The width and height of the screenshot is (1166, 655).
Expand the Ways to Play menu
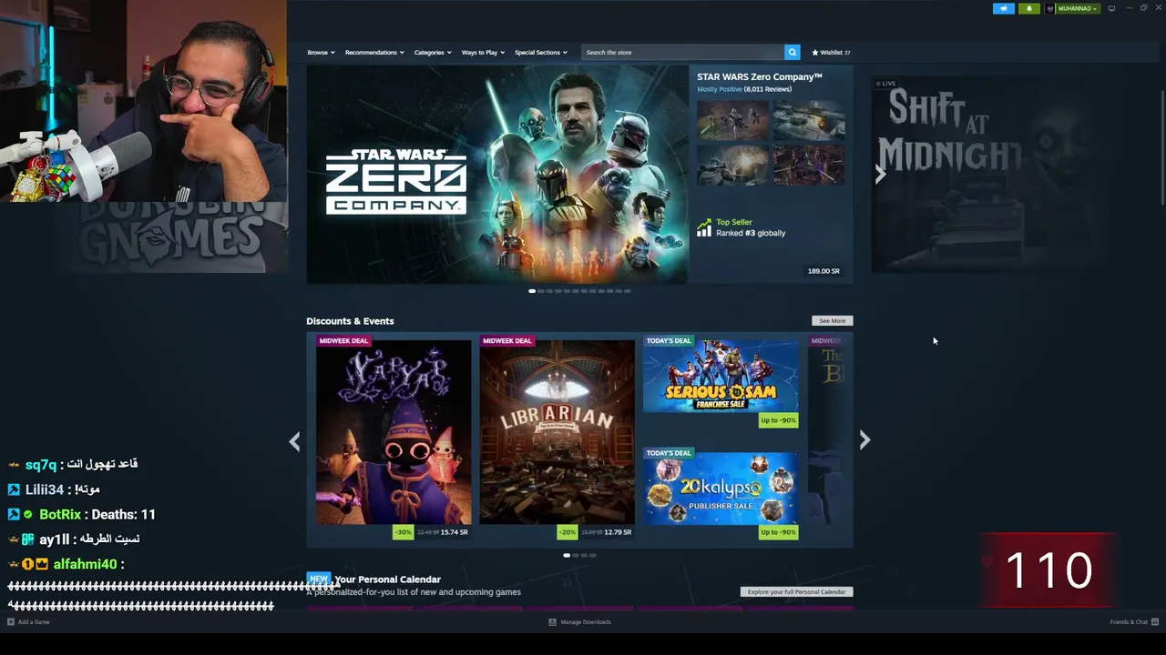pyautogui.click(x=483, y=52)
